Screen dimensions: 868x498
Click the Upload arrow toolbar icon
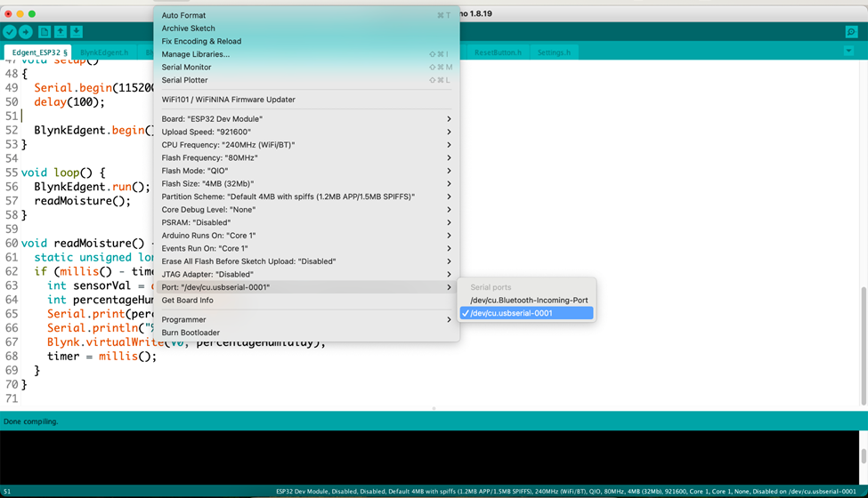tap(26, 32)
